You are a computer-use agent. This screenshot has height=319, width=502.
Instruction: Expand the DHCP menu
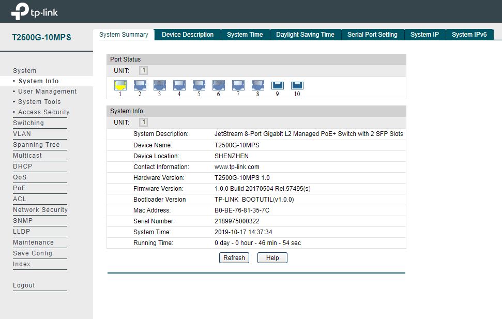(x=23, y=166)
